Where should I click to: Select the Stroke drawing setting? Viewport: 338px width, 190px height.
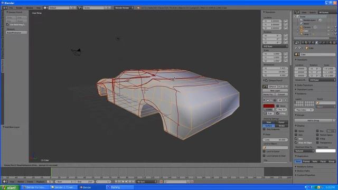pyautogui.click(x=281, y=126)
